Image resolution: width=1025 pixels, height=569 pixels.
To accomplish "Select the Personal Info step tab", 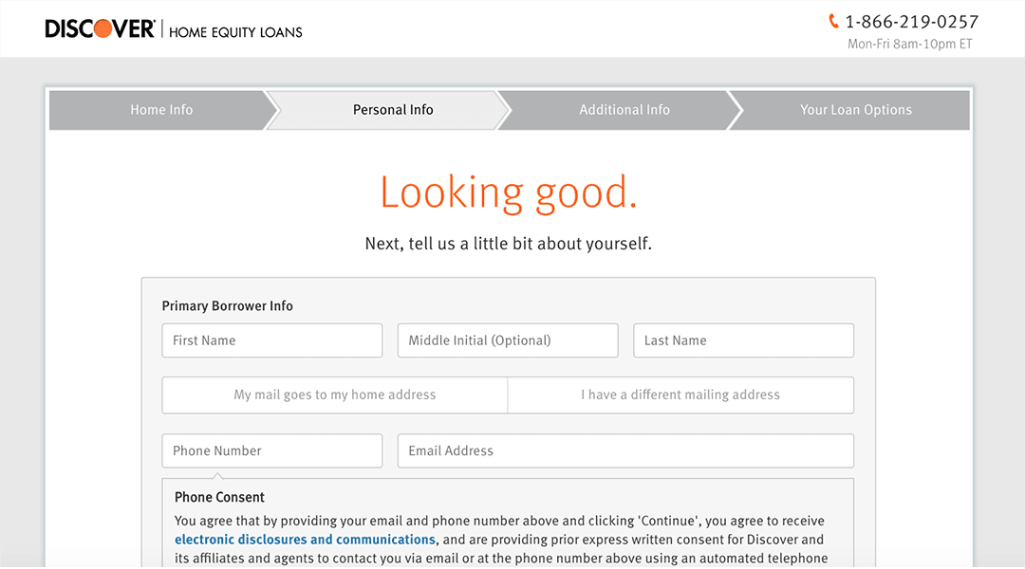I will pos(393,110).
